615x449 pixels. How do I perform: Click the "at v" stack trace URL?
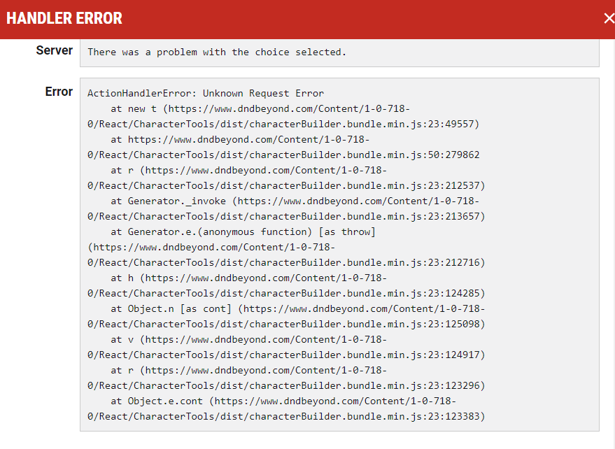click(248, 340)
